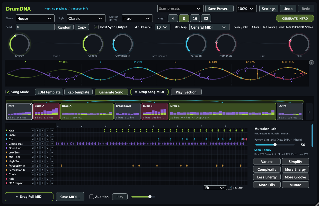
Task: Select the Drop B song section
Action: coord(222,111)
